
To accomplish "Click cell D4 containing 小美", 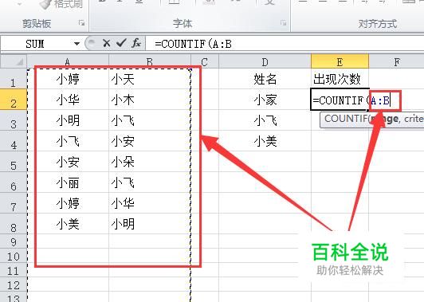I will 265,141.
